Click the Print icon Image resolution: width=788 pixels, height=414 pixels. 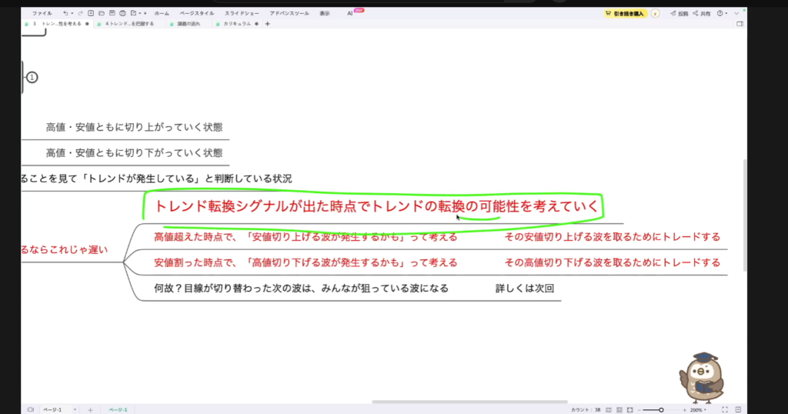tap(123, 13)
